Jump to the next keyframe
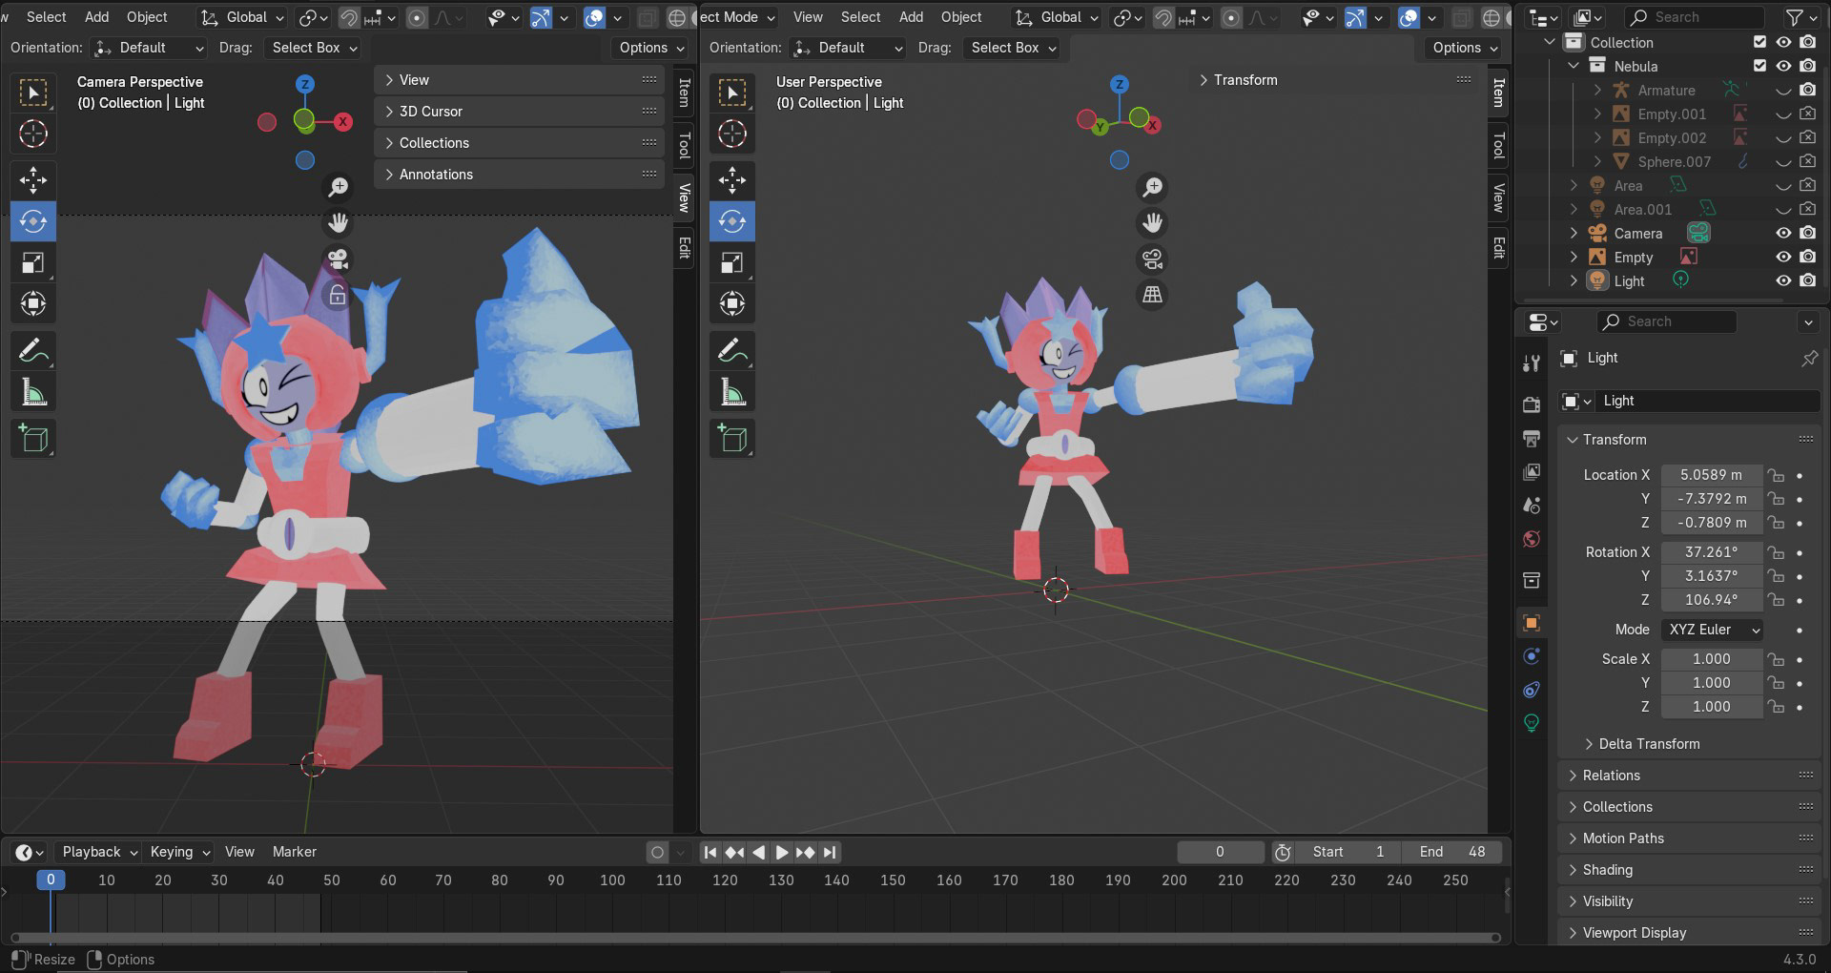This screenshot has height=973, width=1831. [805, 852]
